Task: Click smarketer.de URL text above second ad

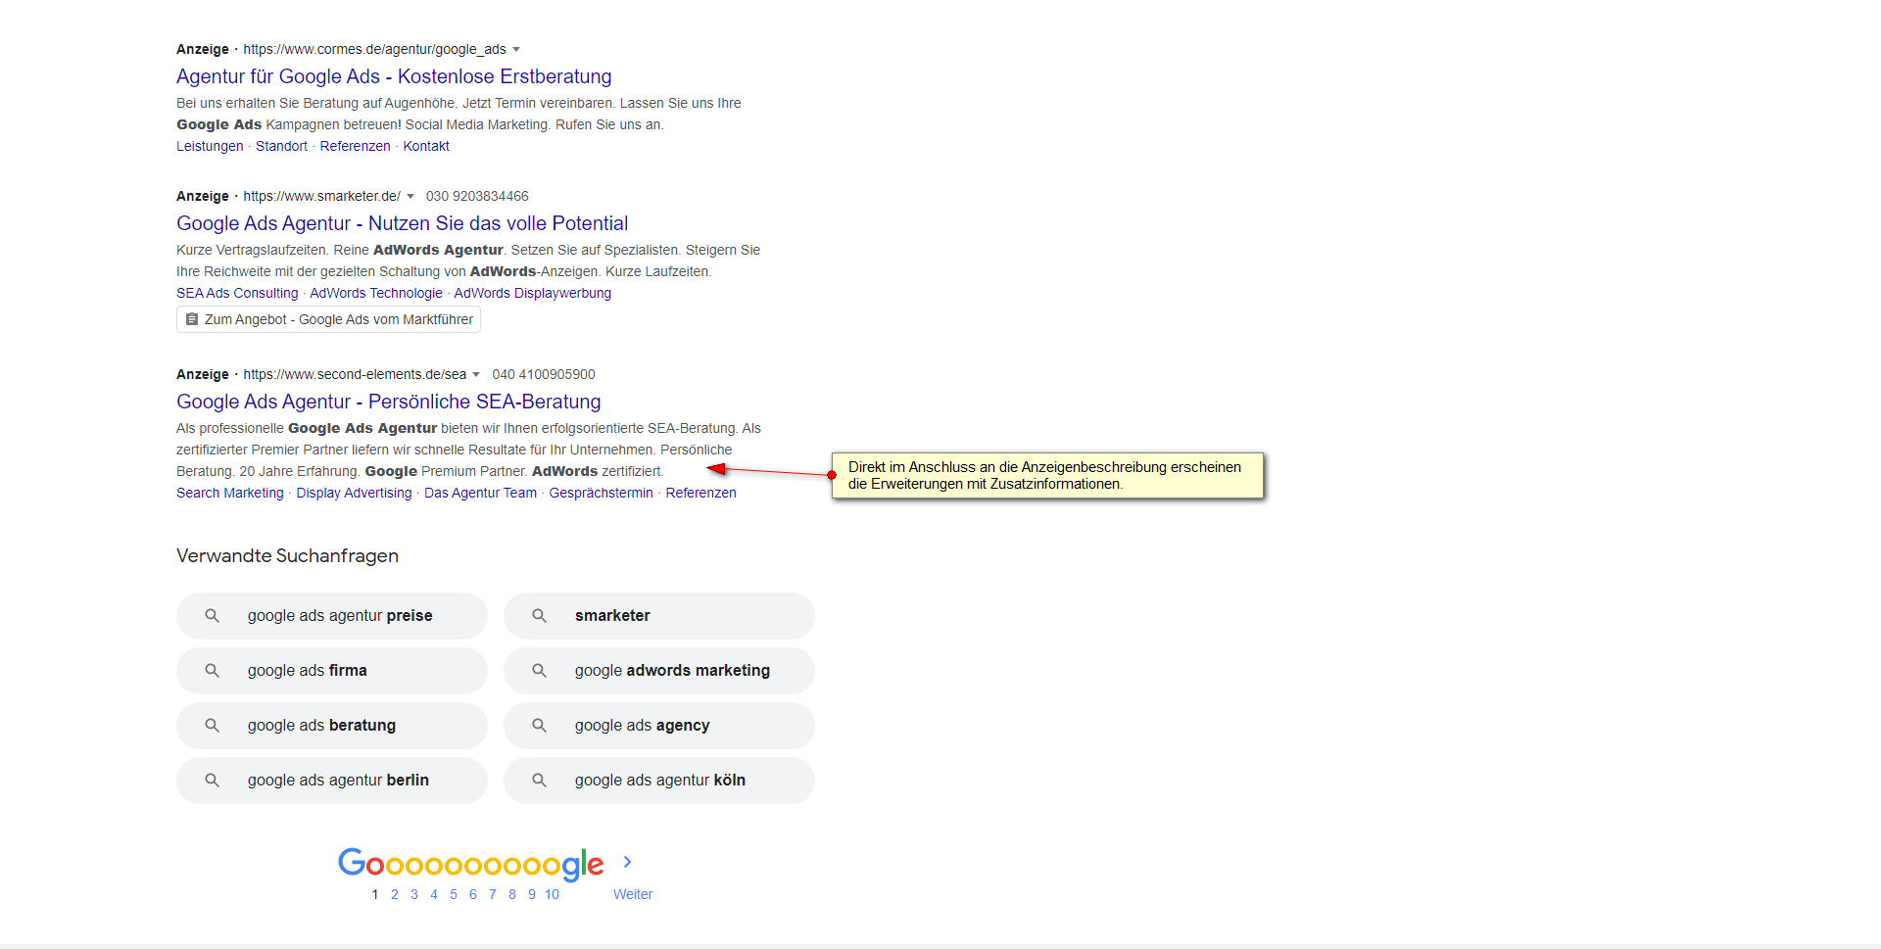Action: 321,196
